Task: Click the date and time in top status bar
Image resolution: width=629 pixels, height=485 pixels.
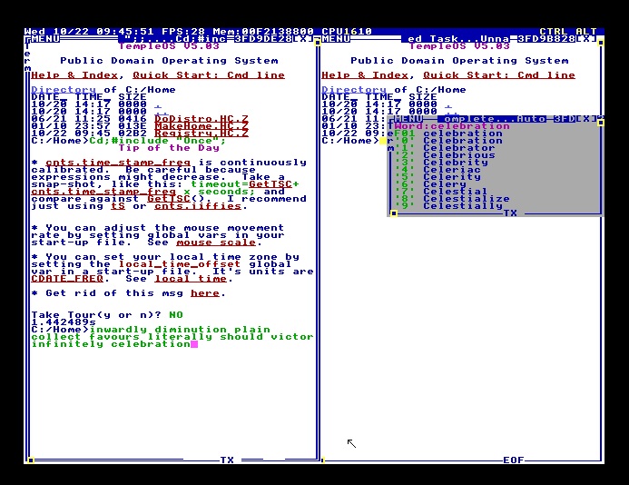Action: click(x=89, y=31)
